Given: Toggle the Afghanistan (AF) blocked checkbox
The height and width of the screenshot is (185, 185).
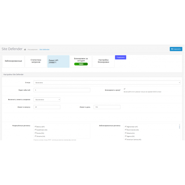Looking at the screenshot, I should coord(126,126).
